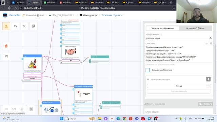
Task: Open the three-dot menu of the inline keyboard
Action: tap(208, 79)
